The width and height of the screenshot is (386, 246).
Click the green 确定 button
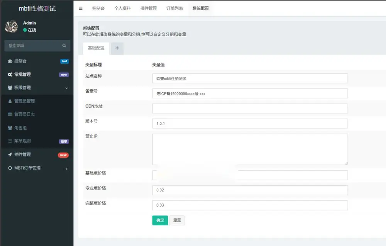pyautogui.click(x=160, y=221)
